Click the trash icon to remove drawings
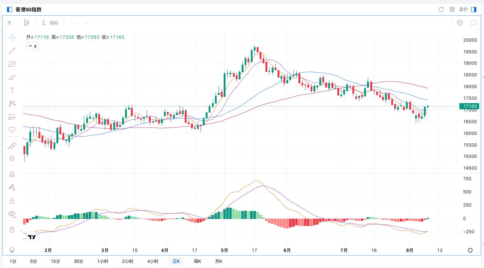The height and width of the screenshot is (268, 484). (12, 230)
